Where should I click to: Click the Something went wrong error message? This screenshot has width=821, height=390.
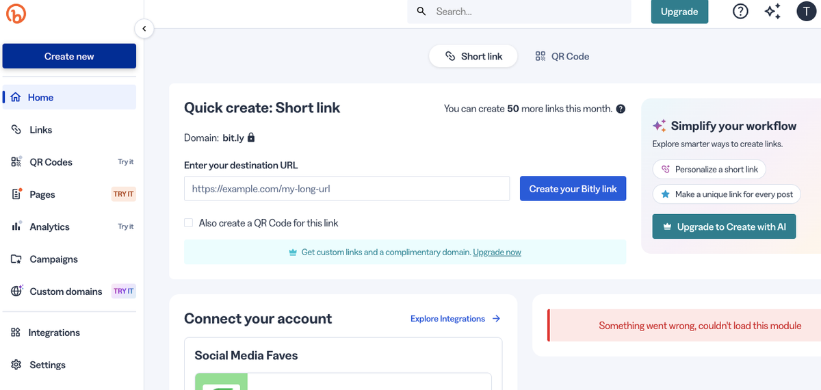coord(700,326)
